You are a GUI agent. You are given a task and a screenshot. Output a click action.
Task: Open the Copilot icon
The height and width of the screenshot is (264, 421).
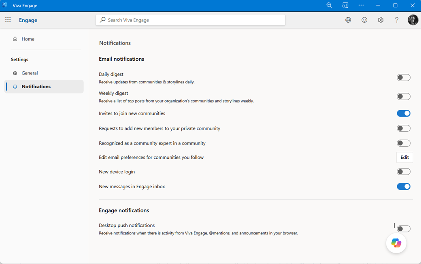(x=396, y=243)
